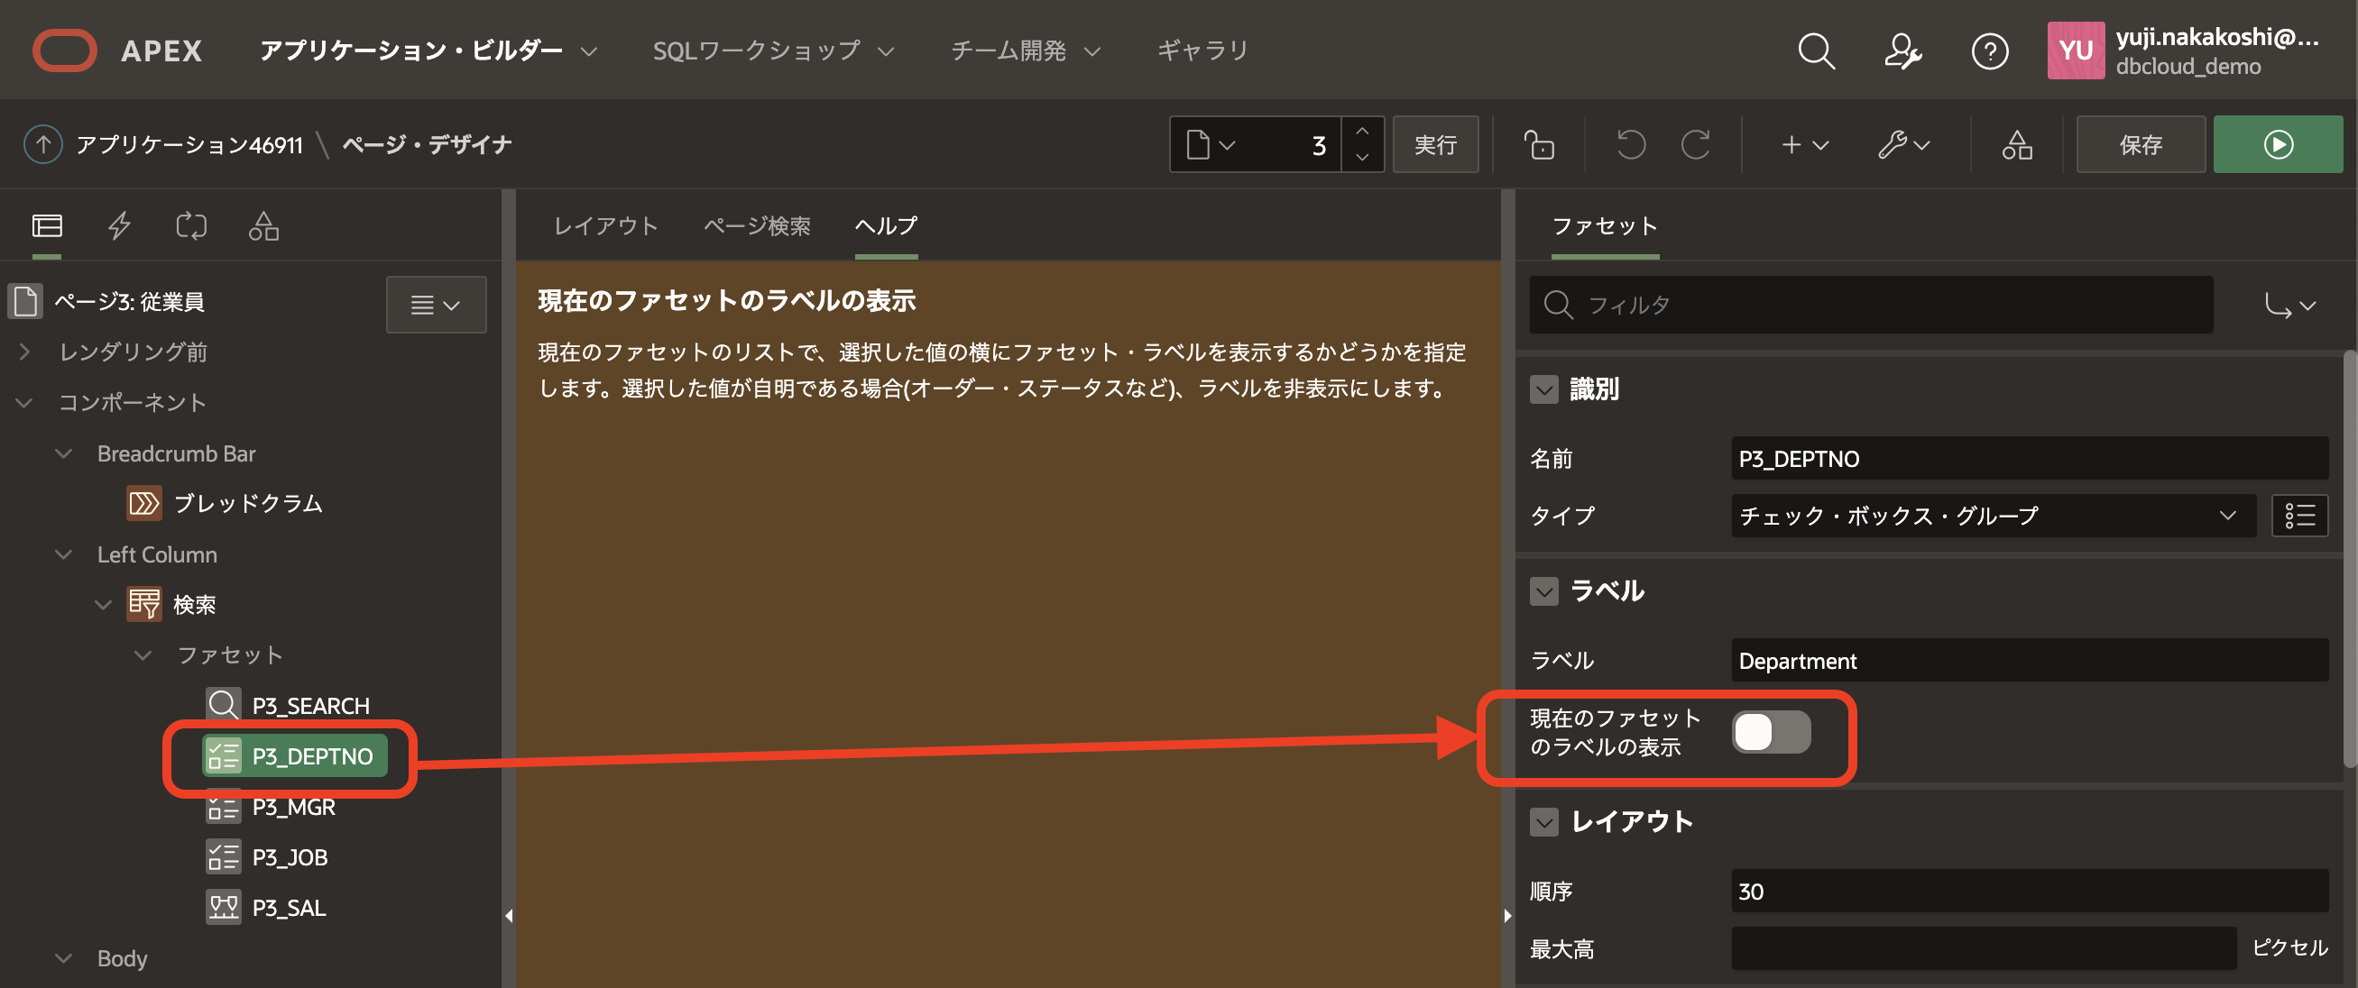
Task: Decrease the page number with down arrow
Action: point(1362,158)
